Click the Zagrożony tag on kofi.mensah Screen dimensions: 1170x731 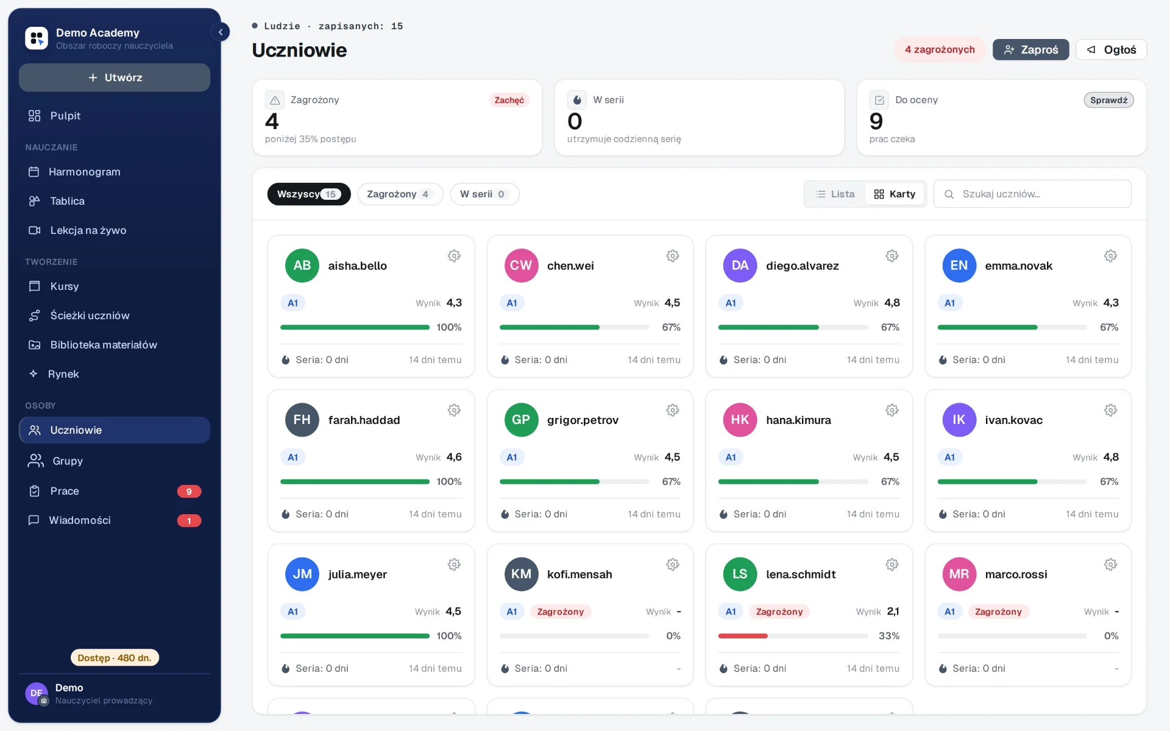coord(560,612)
